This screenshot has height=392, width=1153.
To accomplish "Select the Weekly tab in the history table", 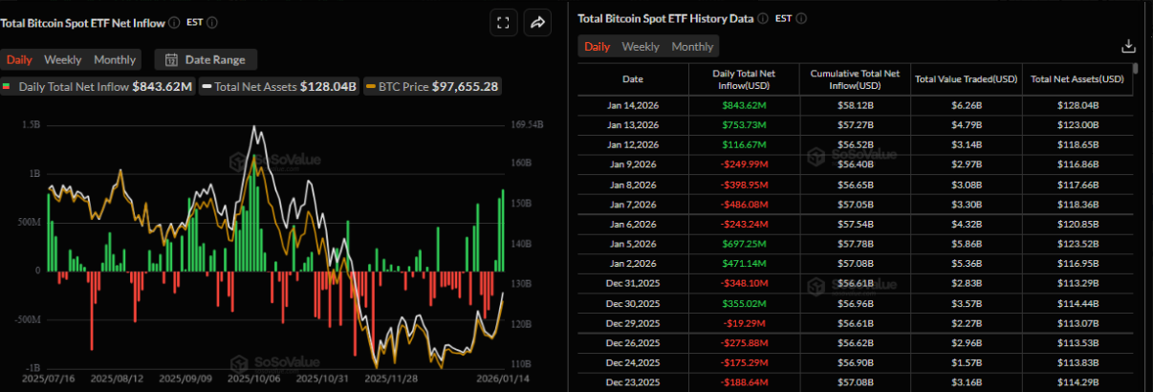I will (641, 46).
